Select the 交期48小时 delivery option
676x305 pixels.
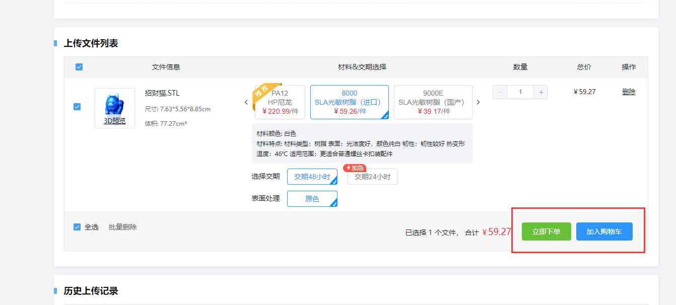click(312, 177)
